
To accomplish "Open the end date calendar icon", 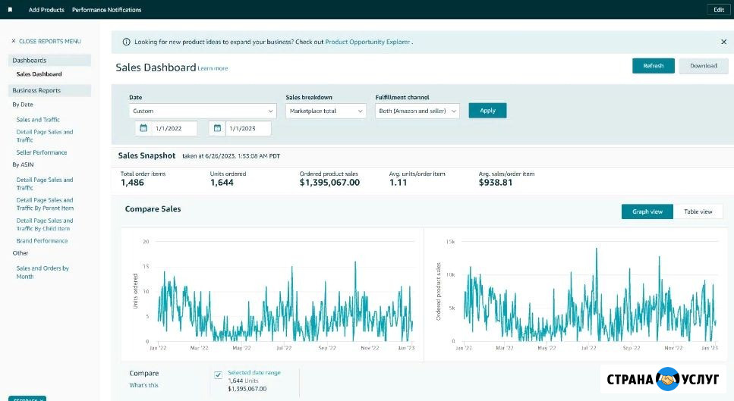I will [217, 128].
